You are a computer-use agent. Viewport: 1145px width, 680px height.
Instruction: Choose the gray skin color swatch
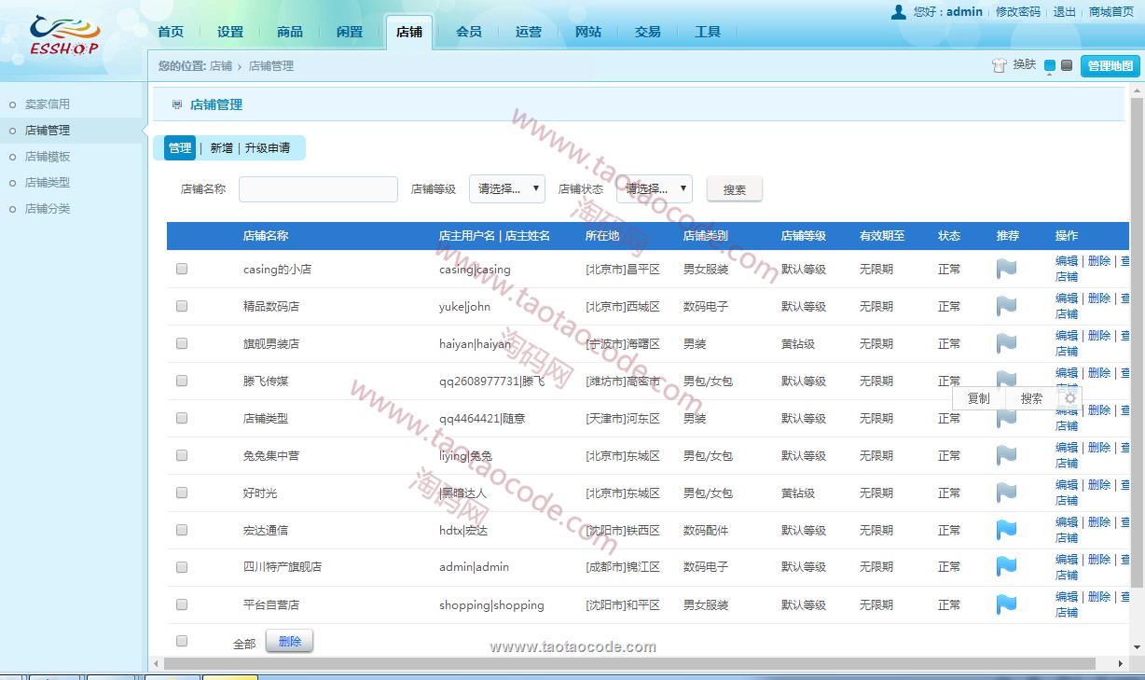[1067, 65]
